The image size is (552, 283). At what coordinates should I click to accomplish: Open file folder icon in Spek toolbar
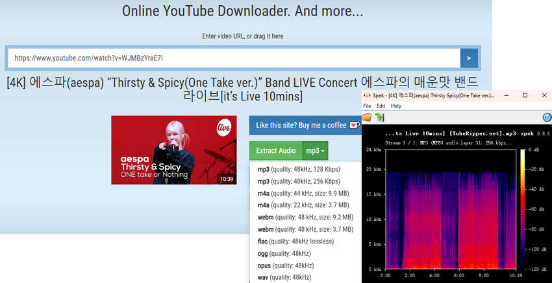(x=367, y=117)
